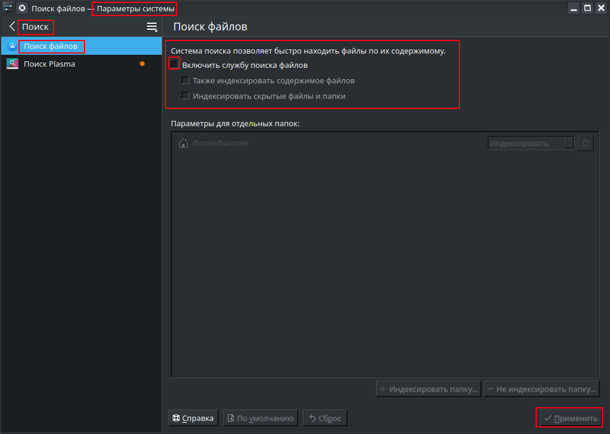Screen dimensions: 610x434
Task: Click the pin icon in title bar
Action: click(8, 8)
